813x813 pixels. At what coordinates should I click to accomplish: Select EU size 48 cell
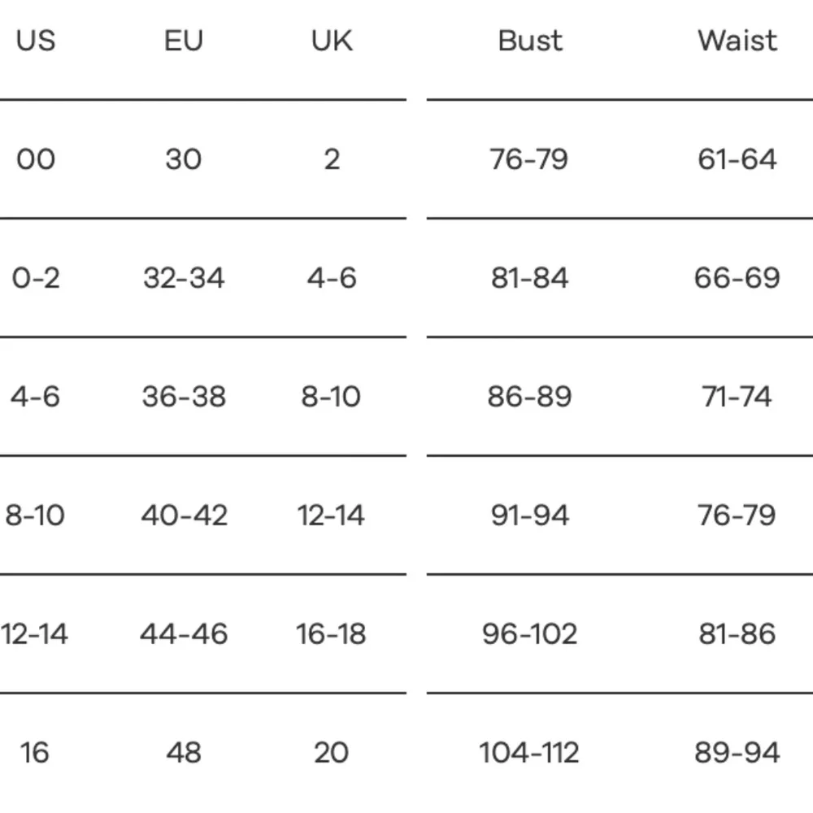coord(184,752)
